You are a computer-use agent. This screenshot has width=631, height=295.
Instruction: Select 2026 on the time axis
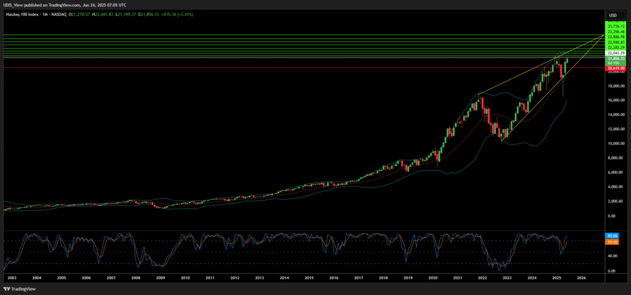tap(582, 278)
